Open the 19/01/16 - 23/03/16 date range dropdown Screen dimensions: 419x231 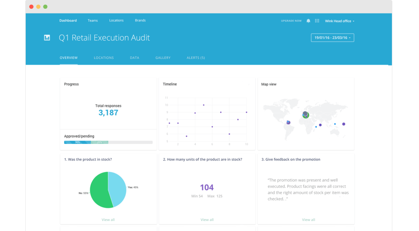[333, 37]
